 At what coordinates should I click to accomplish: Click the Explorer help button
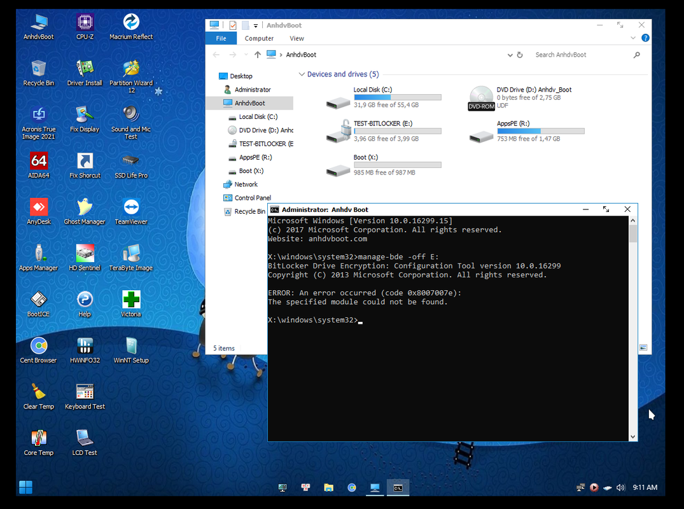point(646,38)
